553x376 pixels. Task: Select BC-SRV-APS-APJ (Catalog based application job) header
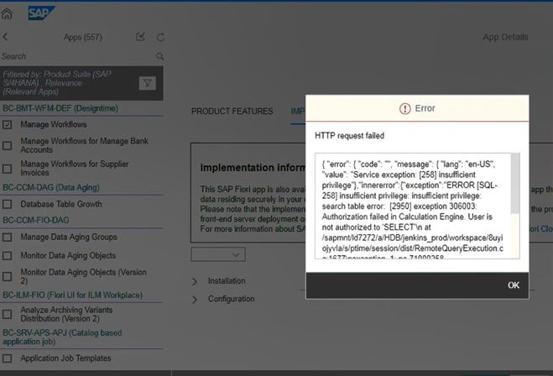click(62, 337)
